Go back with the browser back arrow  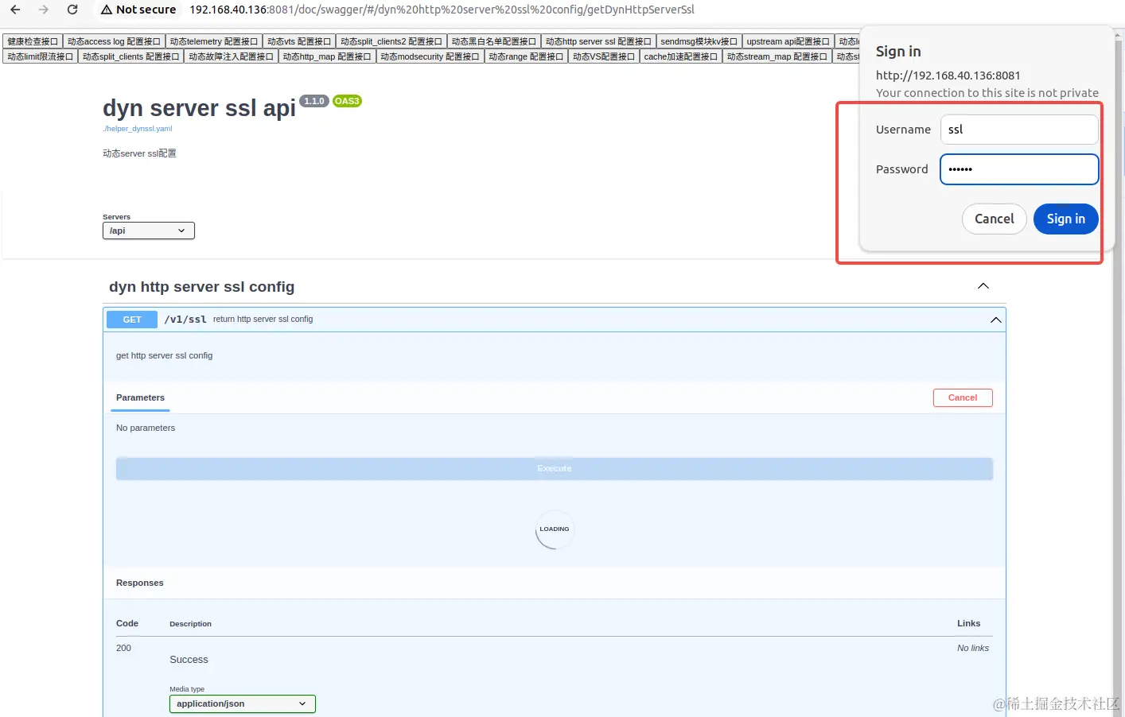click(15, 10)
